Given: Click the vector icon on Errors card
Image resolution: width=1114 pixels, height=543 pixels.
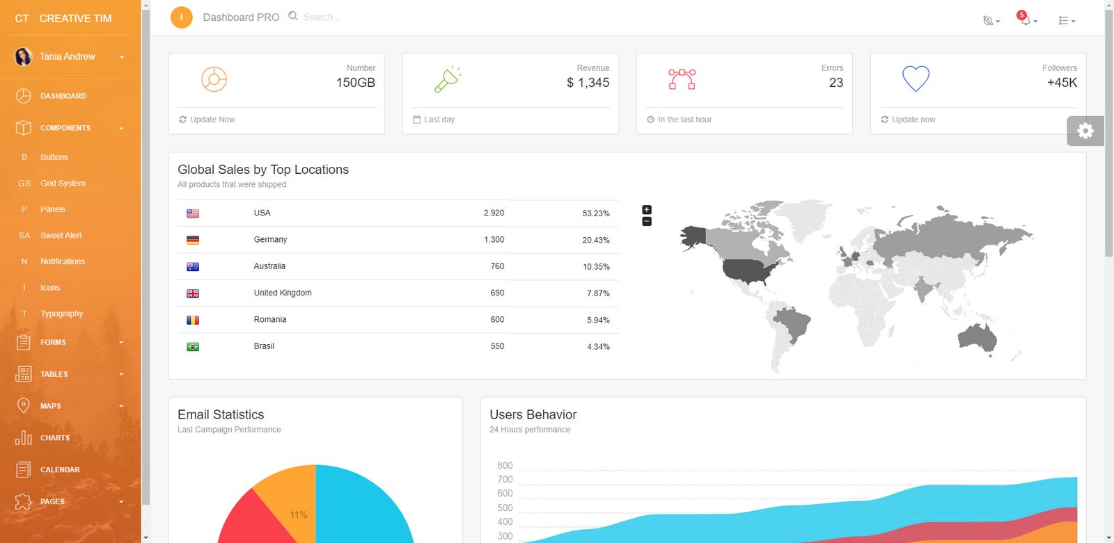Looking at the screenshot, I should click(682, 79).
